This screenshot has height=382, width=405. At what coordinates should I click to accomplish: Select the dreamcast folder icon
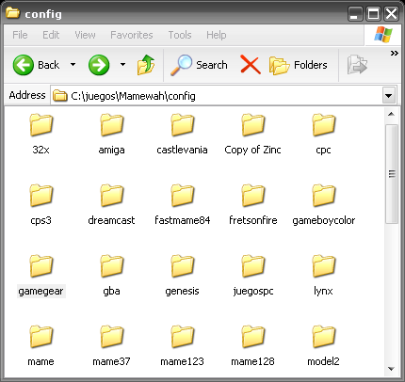tap(112, 196)
